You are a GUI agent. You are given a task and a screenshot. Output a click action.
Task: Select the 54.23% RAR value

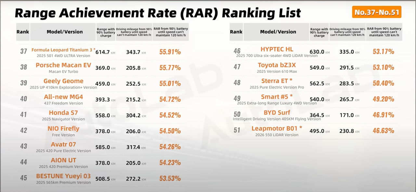coord(170,163)
